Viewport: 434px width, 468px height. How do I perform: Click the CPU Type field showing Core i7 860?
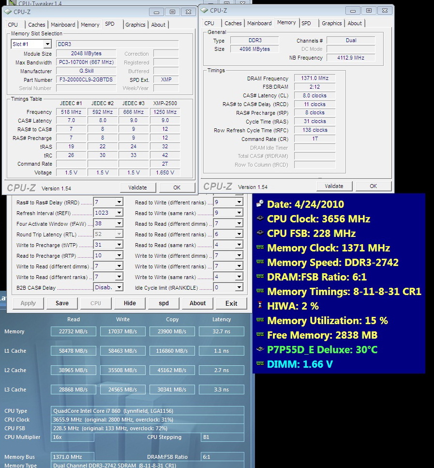coord(148,411)
